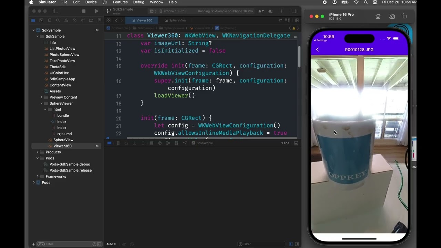
Task: Expand the Products folder
Action: (x=38, y=152)
